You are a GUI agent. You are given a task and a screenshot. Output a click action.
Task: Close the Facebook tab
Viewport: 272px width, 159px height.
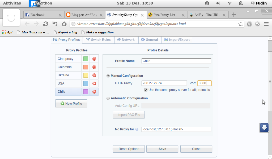(60, 15)
